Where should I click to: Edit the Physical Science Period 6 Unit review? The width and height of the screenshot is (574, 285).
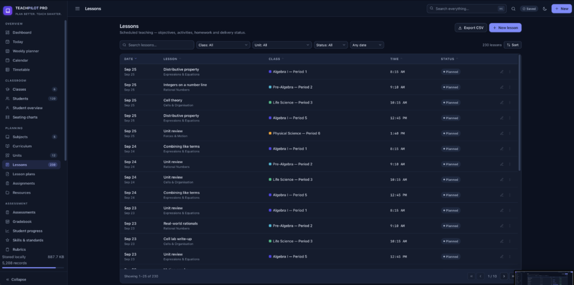coord(502,133)
